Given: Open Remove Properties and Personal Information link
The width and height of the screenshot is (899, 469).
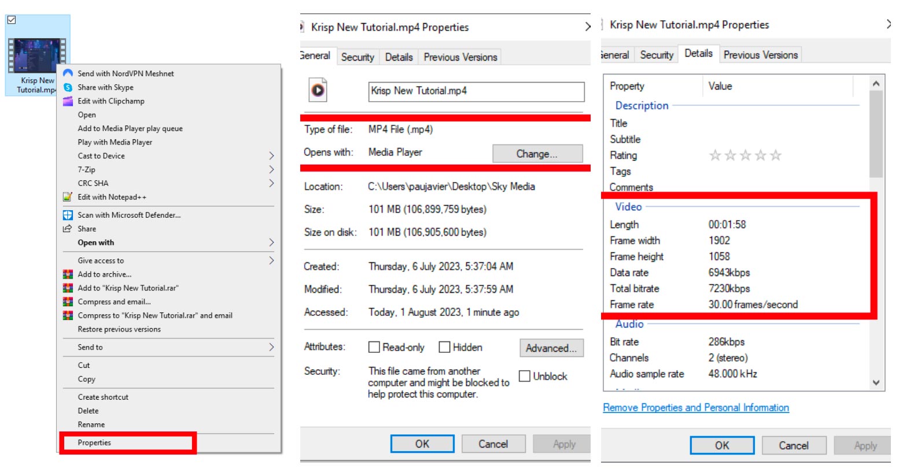Looking at the screenshot, I should (x=696, y=408).
